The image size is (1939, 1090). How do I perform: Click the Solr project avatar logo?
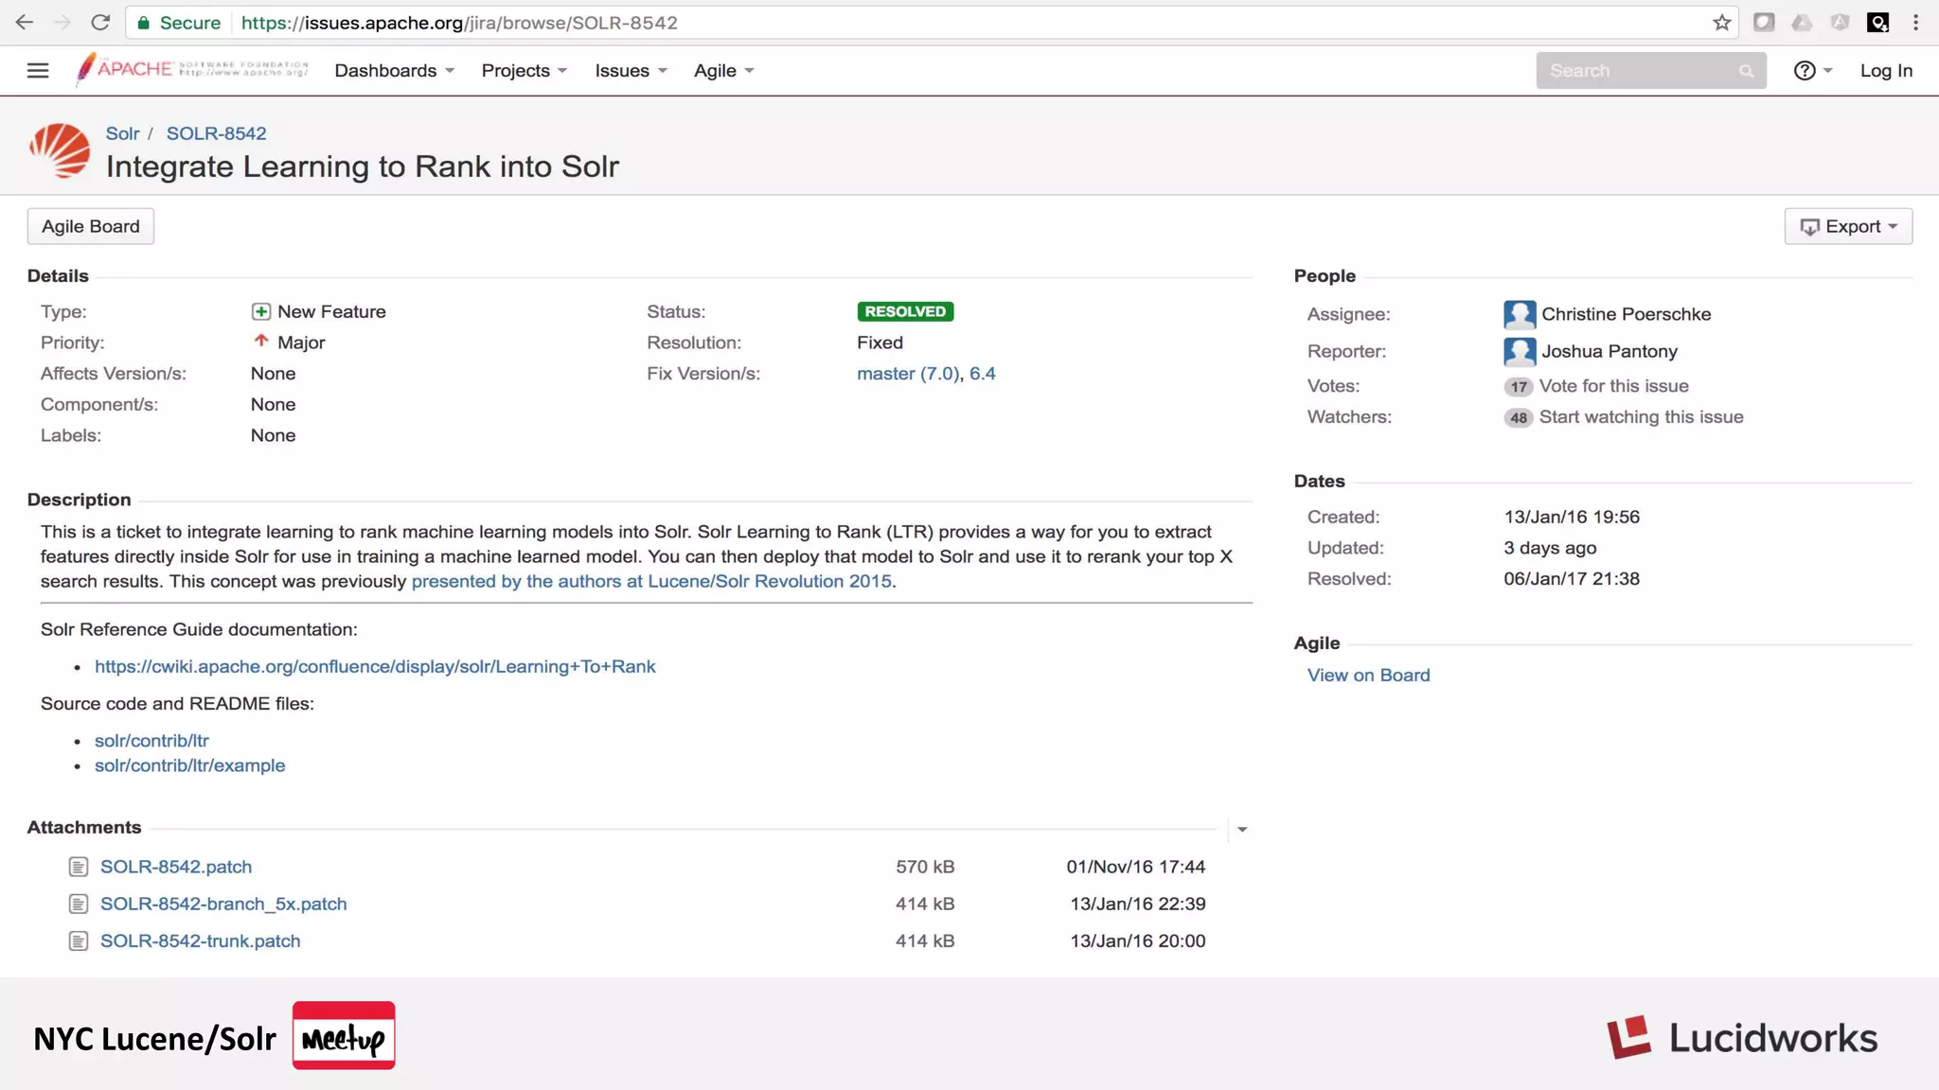coord(60,150)
